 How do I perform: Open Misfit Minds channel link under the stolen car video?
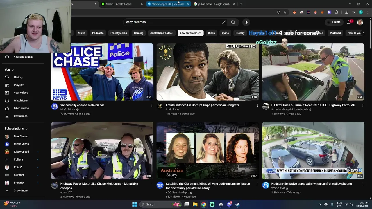[68, 109]
